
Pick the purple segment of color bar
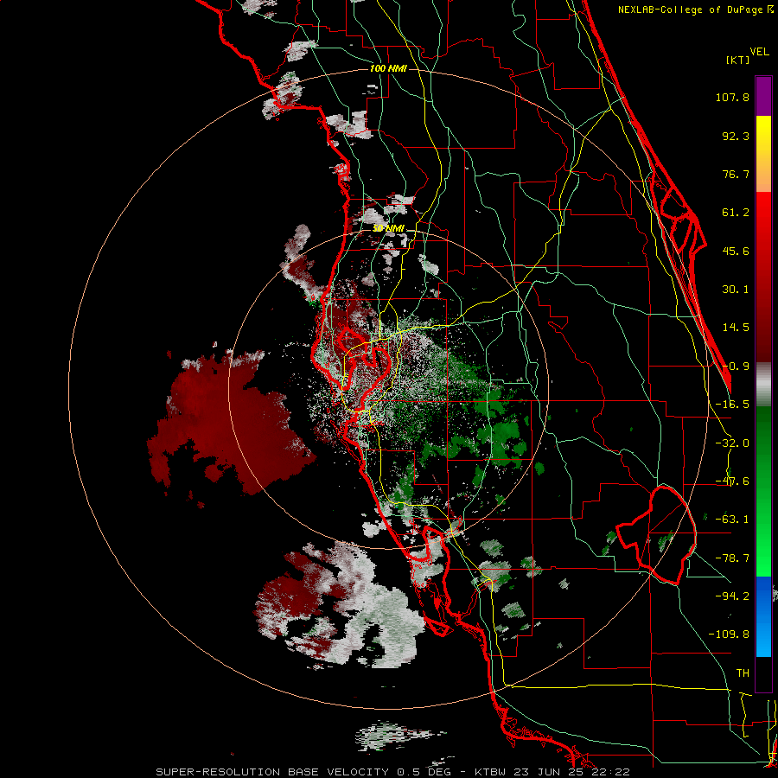coord(763,96)
